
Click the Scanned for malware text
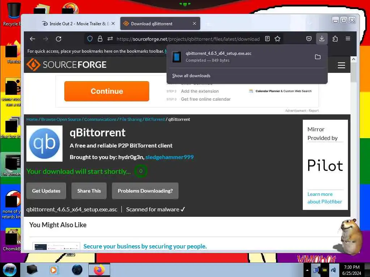pos(155,210)
